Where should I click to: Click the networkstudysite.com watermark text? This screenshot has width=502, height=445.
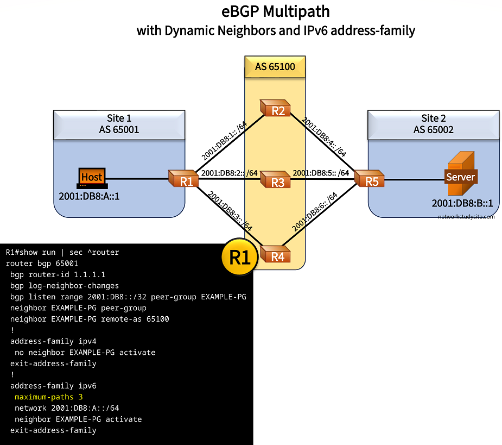pos(466,216)
